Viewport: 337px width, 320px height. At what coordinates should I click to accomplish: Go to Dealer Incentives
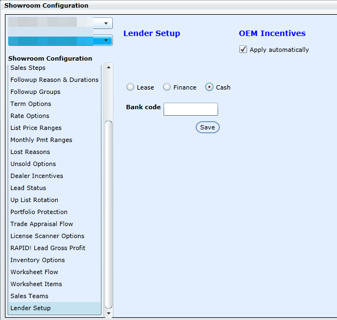pos(37,176)
